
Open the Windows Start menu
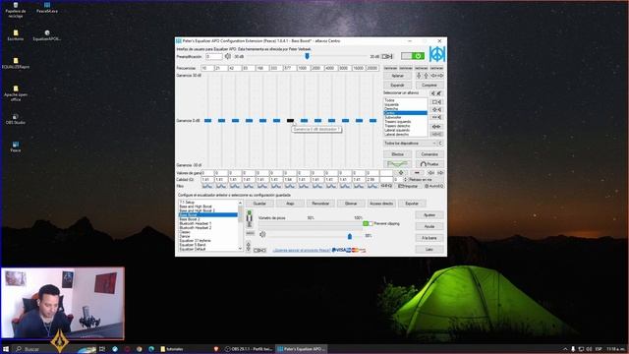point(6,349)
